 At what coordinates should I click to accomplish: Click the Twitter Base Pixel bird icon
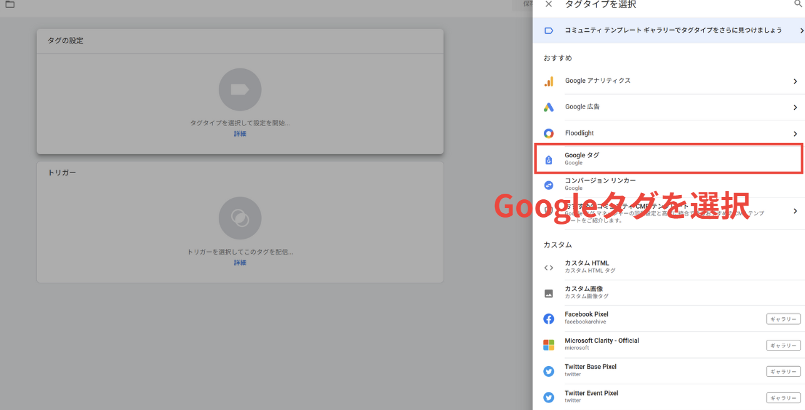(549, 371)
